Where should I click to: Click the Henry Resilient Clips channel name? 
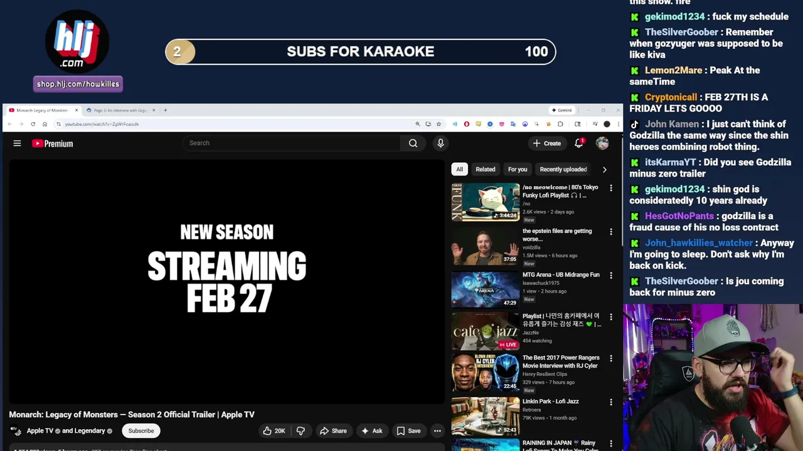coord(545,374)
